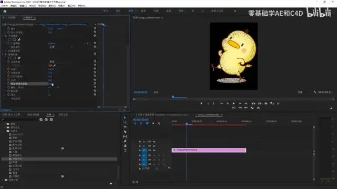Filter by YUV effects icon
The image size is (337, 189).
pyautogui.click(x=51, y=120)
